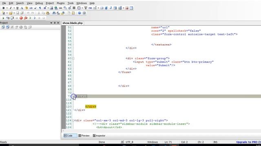Screen dimensions: 261x146
Task: Open the dropdown arrow next to Italic
Action: coord(14,8)
